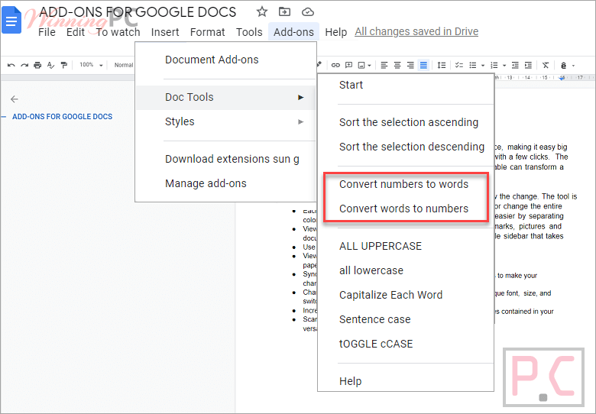Open the Help menu in menu bar
596x414 pixels.
click(336, 32)
